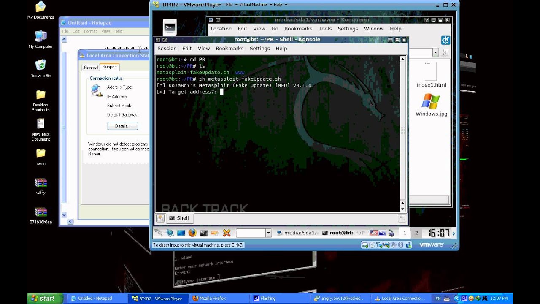540x304 pixels.
Task: Open the Windows.jpg file in Konqueror
Action: pos(431,105)
